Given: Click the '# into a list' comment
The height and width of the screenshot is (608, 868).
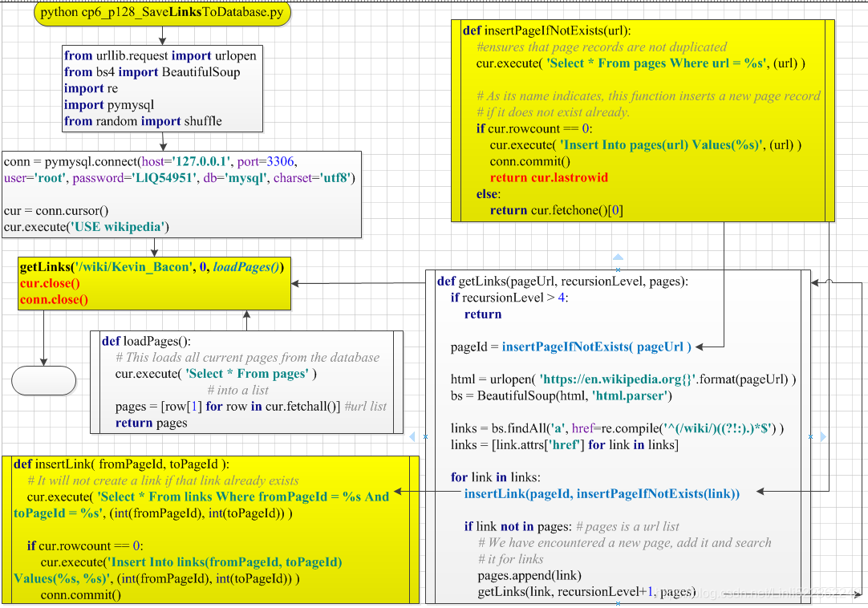Looking at the screenshot, I should pos(237,390).
